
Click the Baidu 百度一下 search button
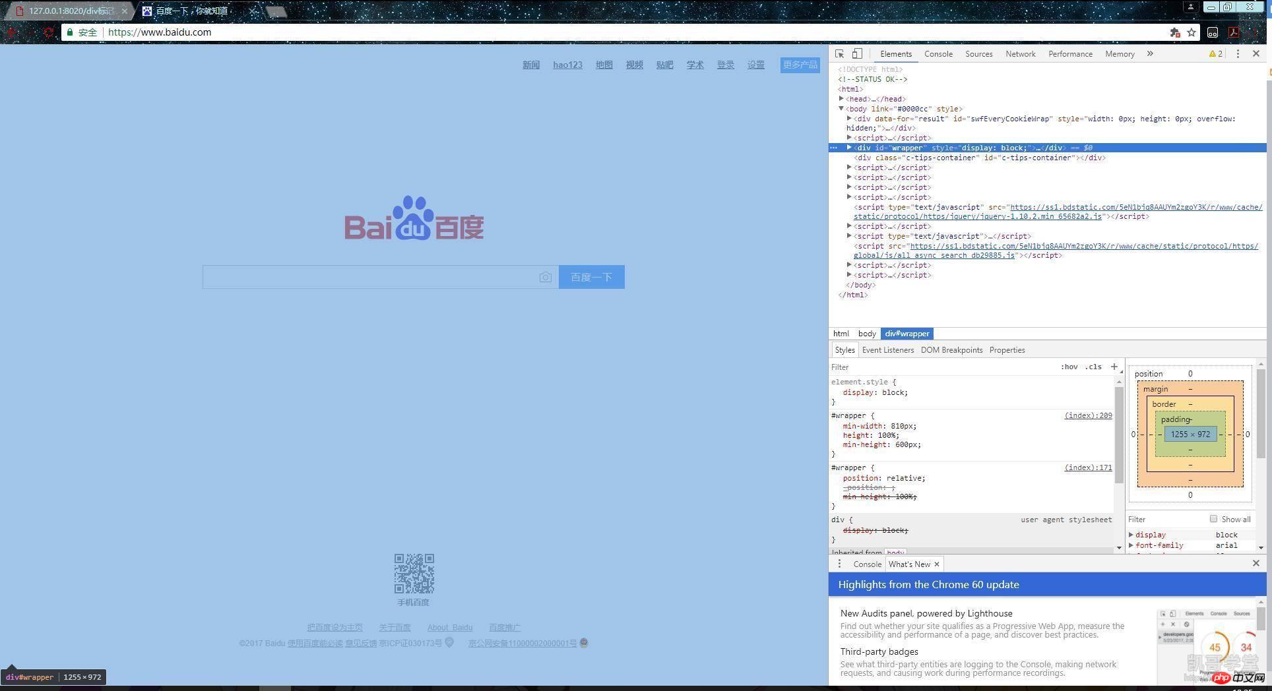592,277
